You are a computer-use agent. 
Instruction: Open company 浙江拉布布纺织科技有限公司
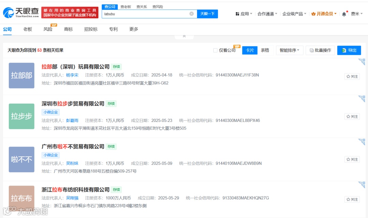76,189
